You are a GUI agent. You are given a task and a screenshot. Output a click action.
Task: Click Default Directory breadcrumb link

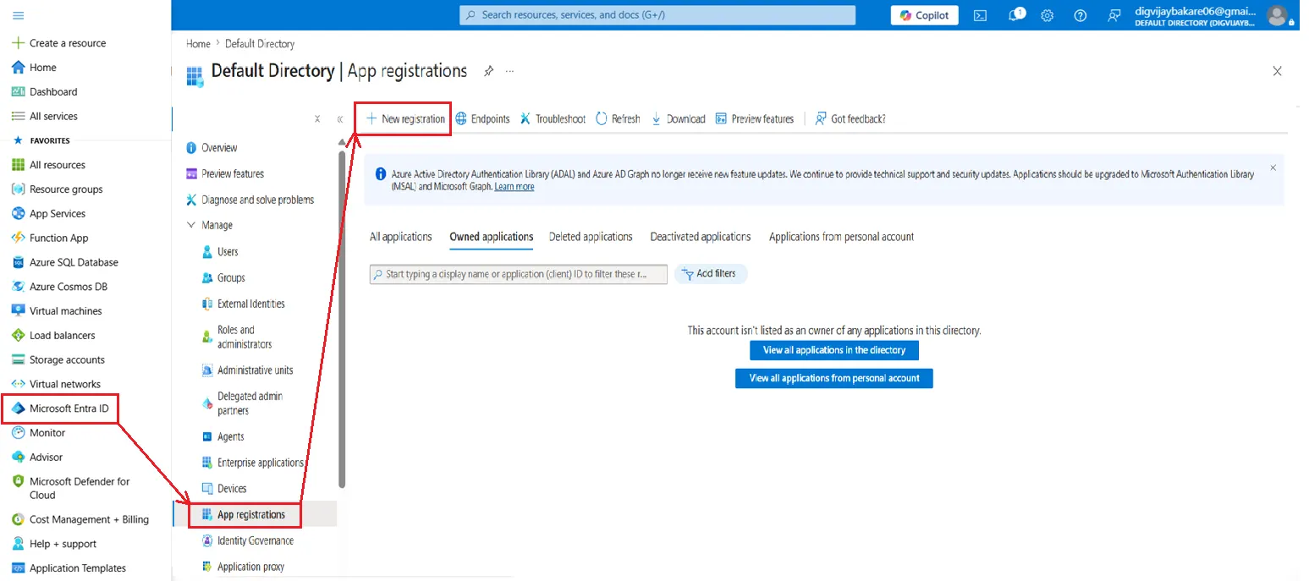pos(260,44)
